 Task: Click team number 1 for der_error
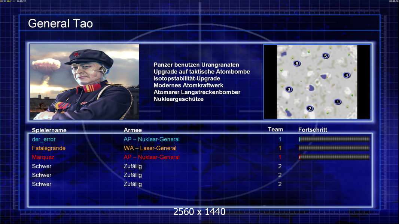tap(280, 139)
